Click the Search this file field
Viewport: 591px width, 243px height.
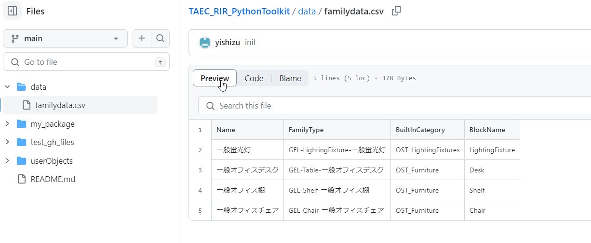click(395, 106)
